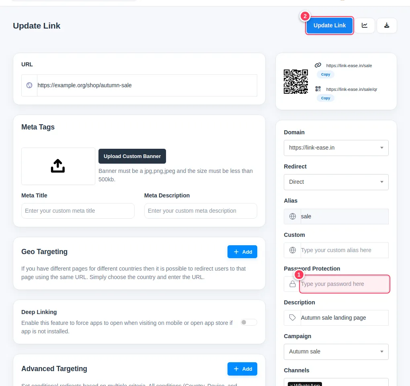Click the https://link-ease.in/sale URL text

pos(349,66)
